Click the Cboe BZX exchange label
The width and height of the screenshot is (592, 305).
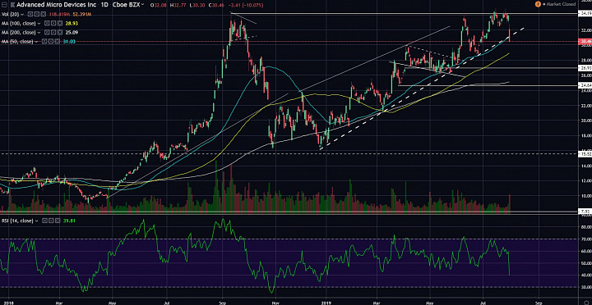126,5
